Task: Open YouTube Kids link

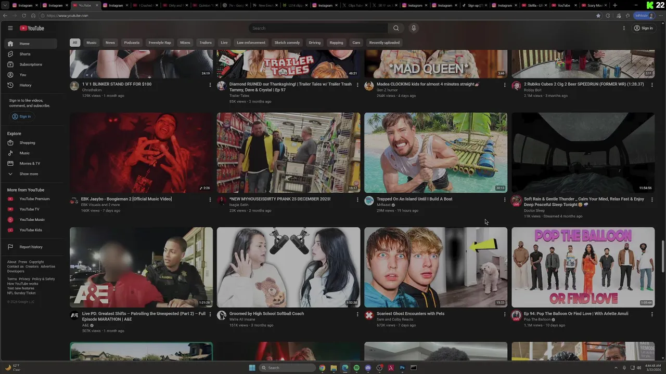Action: click(31, 230)
